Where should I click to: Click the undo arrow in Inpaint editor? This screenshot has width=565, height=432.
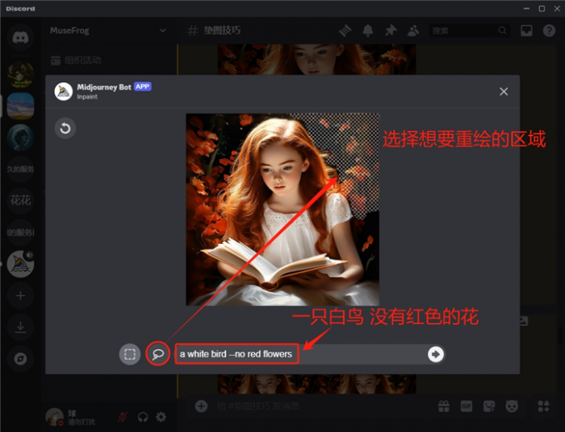[x=65, y=128]
